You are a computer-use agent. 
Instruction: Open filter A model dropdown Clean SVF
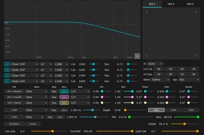pyautogui.click(x=24, y=64)
